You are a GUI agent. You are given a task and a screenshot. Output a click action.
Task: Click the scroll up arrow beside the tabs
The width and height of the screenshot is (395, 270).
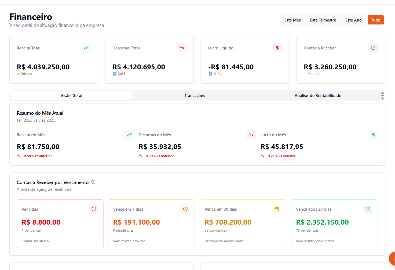tap(382, 93)
